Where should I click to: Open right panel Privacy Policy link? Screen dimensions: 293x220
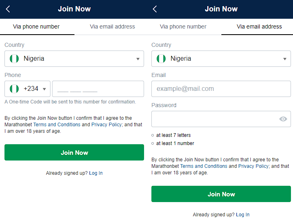[253, 166]
